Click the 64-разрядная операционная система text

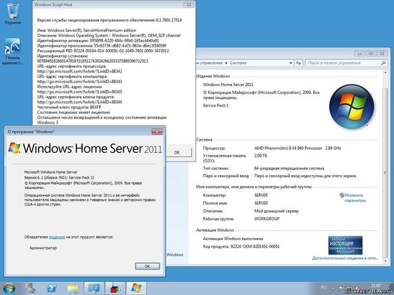(x=289, y=168)
